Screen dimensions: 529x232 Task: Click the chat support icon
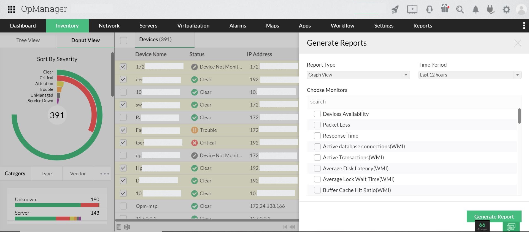click(x=511, y=227)
